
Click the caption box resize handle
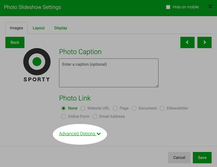click(157, 86)
